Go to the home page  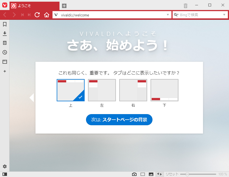coord(47,15)
